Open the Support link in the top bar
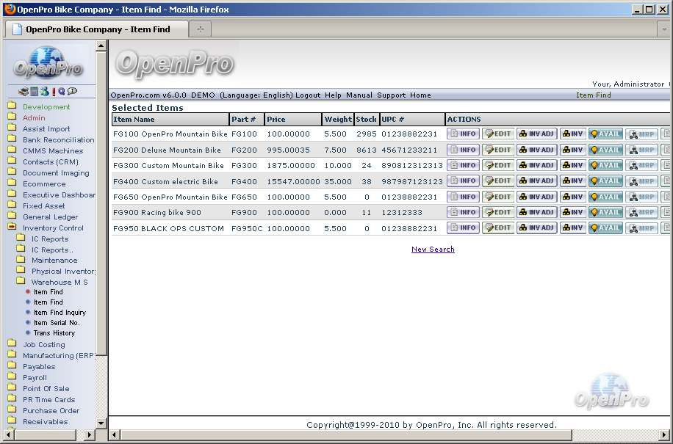This screenshot has height=444, width=673. pyautogui.click(x=391, y=95)
